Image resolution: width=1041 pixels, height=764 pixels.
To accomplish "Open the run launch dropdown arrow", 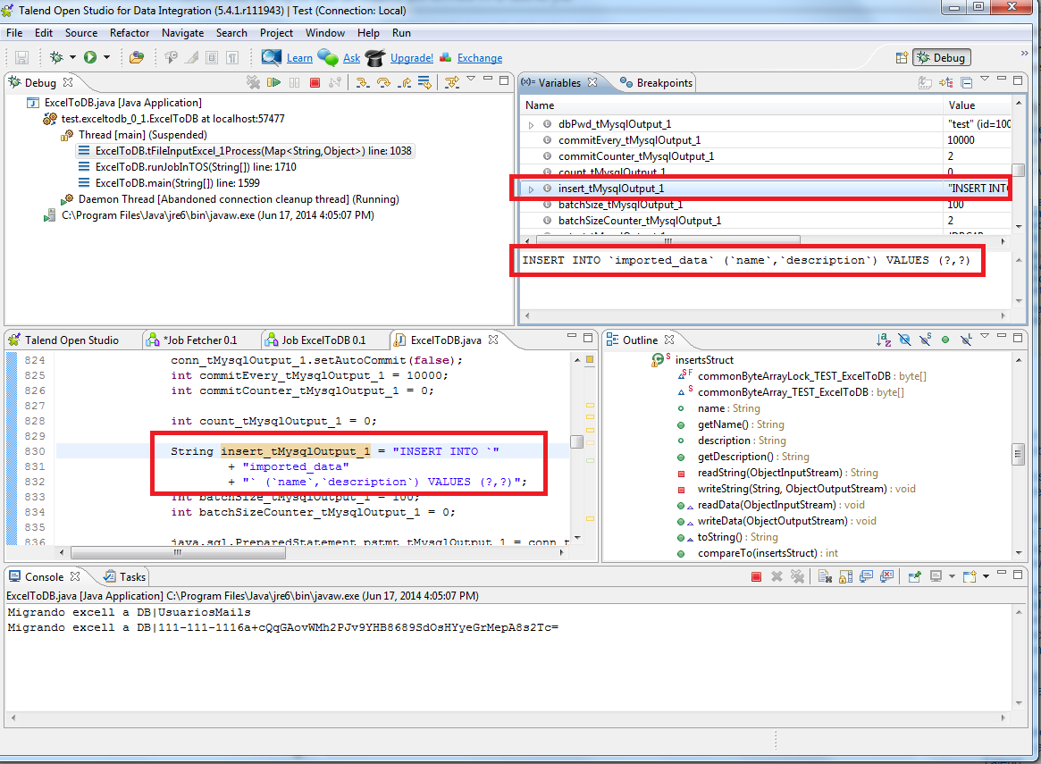I will [106, 58].
